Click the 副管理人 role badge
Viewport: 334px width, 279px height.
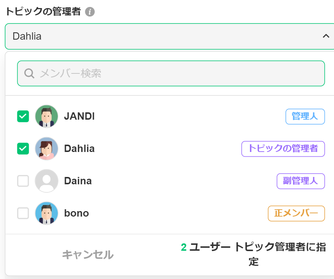(301, 181)
